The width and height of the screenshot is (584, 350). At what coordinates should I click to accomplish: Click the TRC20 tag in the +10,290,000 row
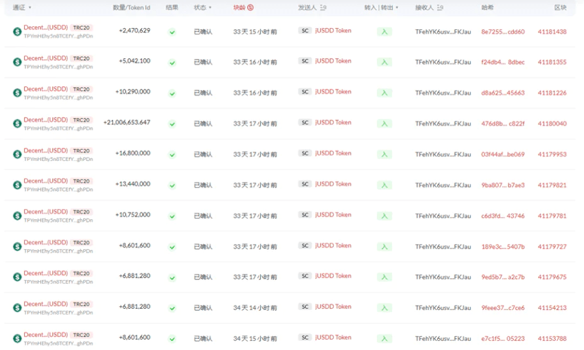tap(81, 89)
